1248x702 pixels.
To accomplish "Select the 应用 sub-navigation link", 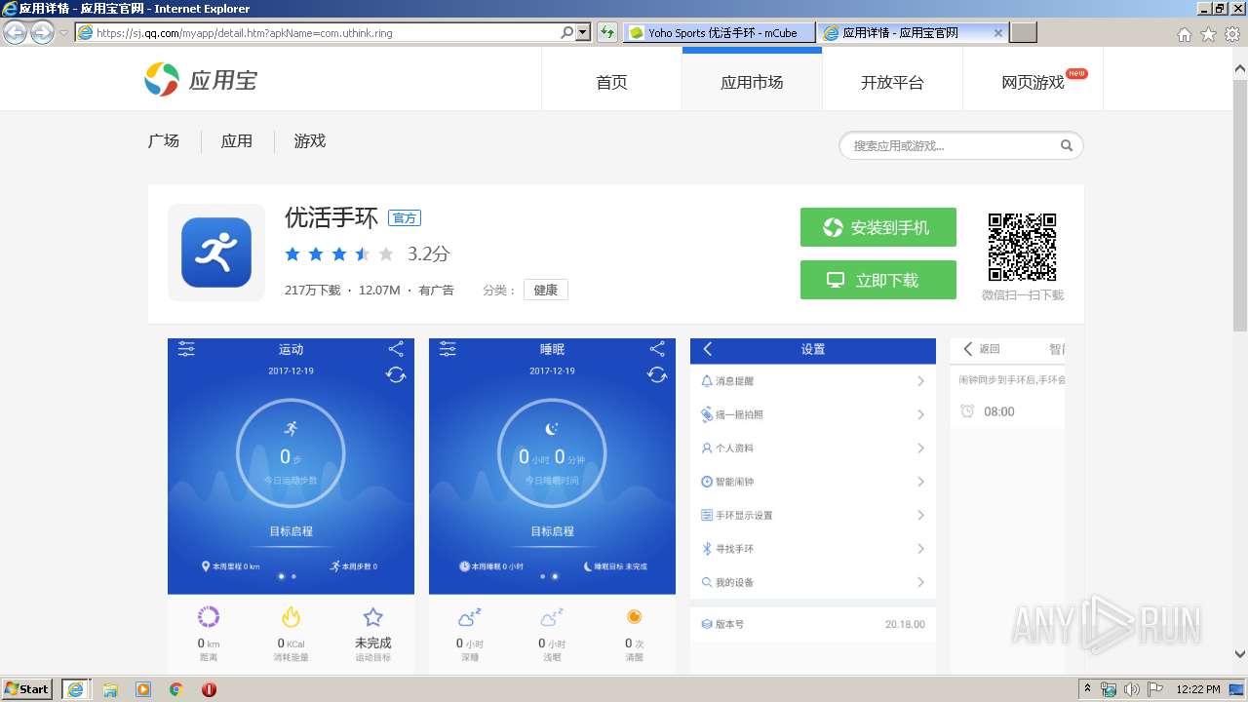I will pyautogui.click(x=237, y=141).
